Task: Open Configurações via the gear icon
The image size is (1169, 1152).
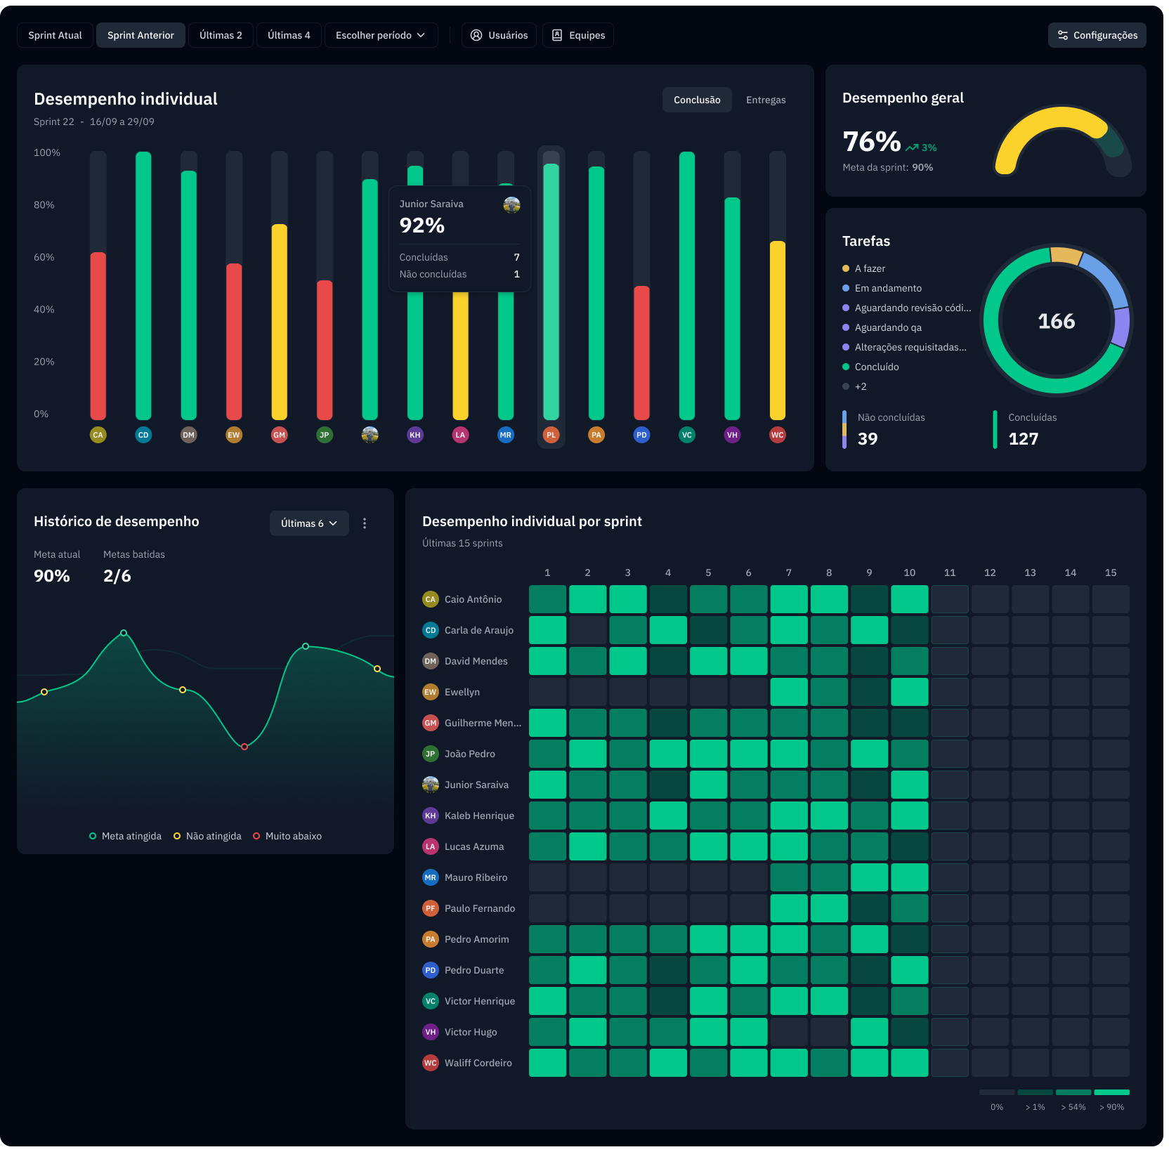Action: [x=1063, y=35]
